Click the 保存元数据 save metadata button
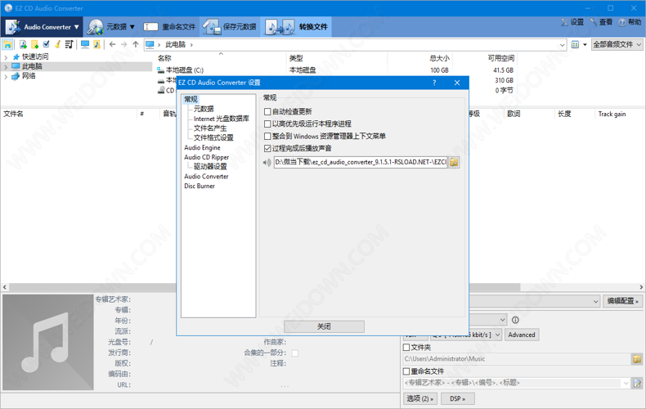This screenshot has height=409, width=646. pyautogui.click(x=230, y=27)
